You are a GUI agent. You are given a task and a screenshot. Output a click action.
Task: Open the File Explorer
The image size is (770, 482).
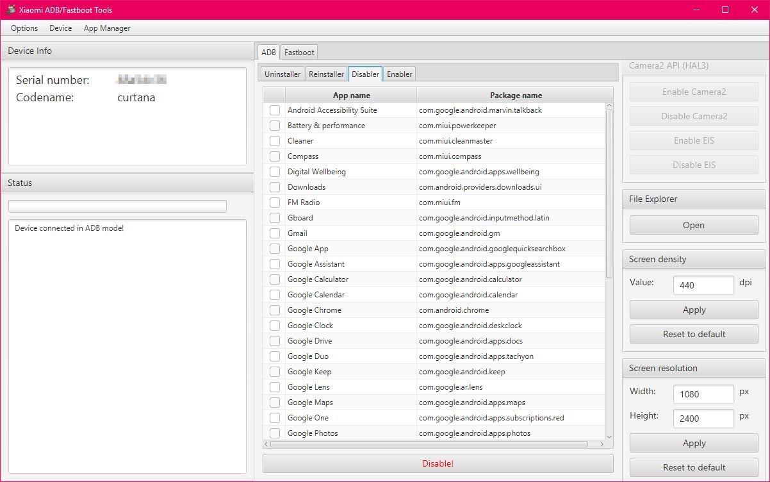point(694,225)
